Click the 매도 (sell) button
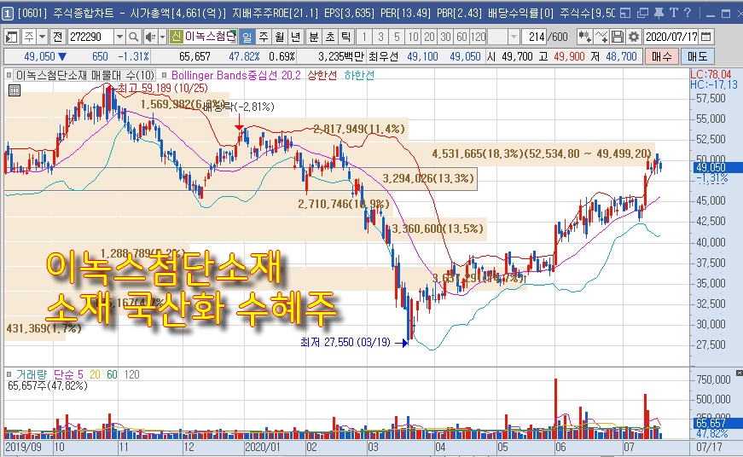 tap(697, 57)
